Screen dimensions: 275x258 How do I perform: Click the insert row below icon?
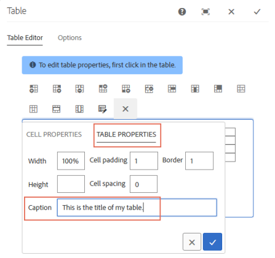tap(126, 89)
